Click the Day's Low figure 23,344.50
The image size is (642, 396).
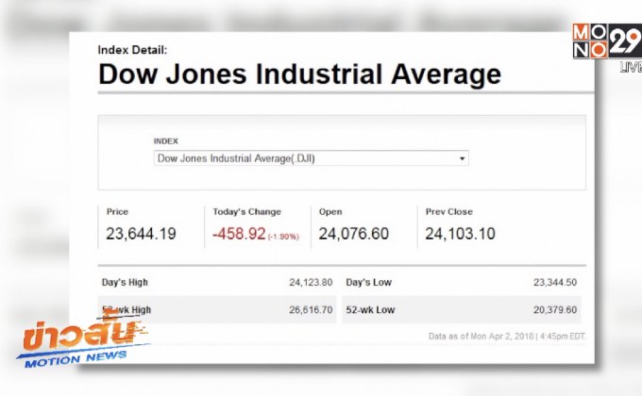point(554,282)
